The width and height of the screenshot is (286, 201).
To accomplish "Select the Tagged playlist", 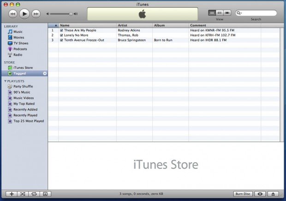I will click(24, 74).
